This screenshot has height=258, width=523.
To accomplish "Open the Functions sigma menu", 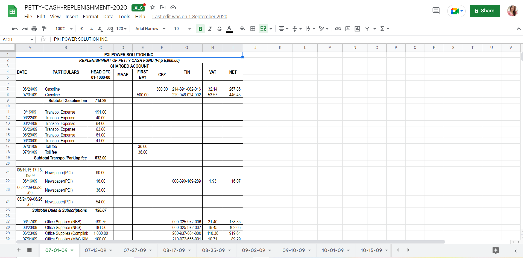I will coord(385,29).
